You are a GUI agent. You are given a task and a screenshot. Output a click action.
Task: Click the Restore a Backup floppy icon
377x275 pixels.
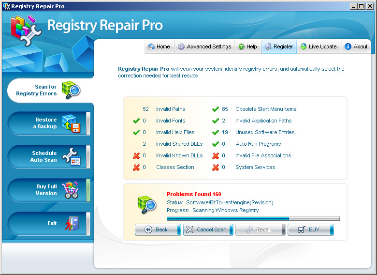tap(71, 123)
